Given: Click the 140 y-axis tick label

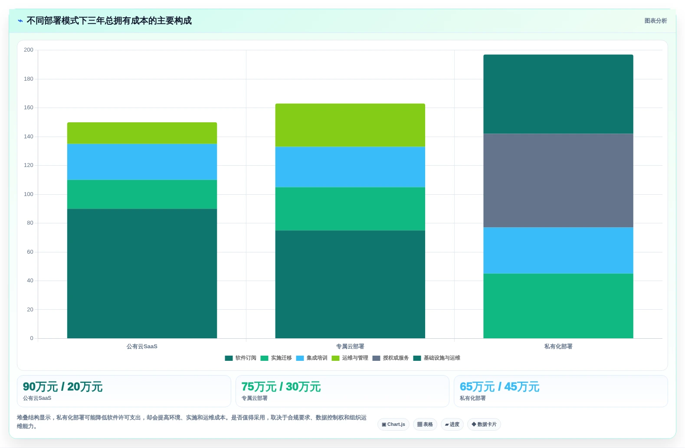Looking at the screenshot, I should tap(29, 137).
